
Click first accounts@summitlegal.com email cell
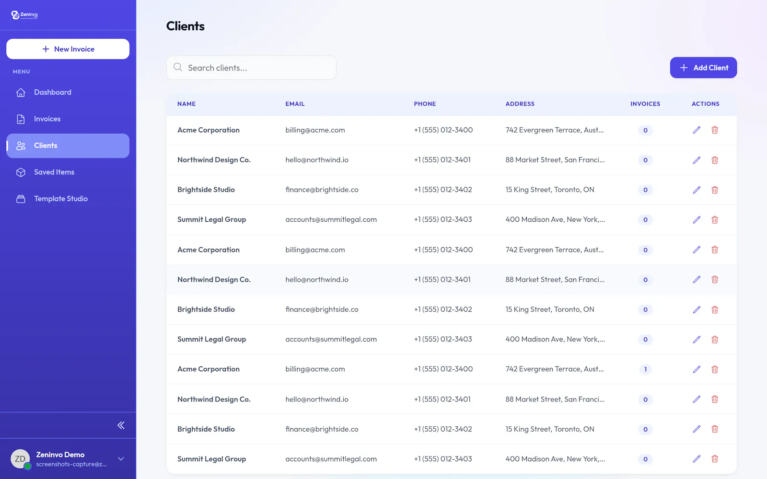tap(331, 220)
